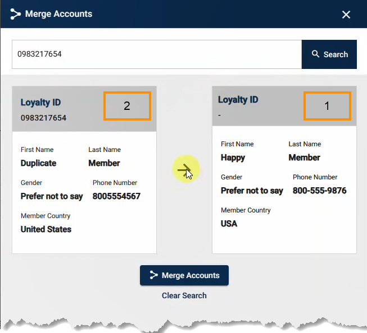Click the phone number 800-555-9876
Screen dimensions: 367x333
click(x=319, y=191)
